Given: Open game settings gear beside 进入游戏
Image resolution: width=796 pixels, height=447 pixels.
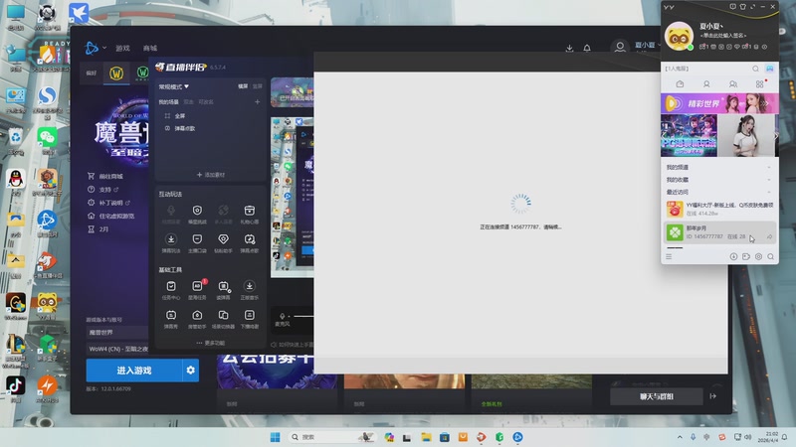Looking at the screenshot, I should 190,371.
